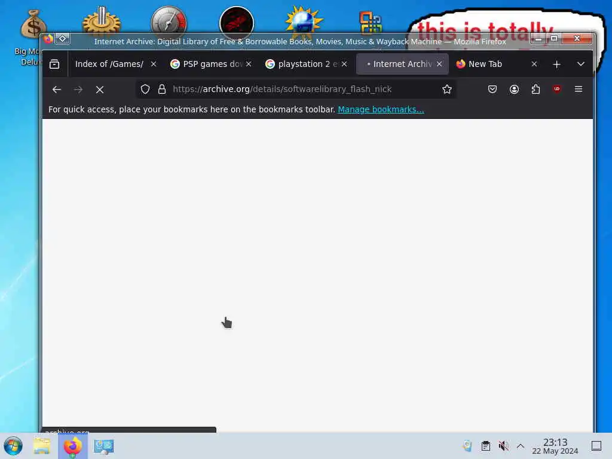Open Save to Pocket button
Viewport: 612px width, 459px height.
point(492,89)
